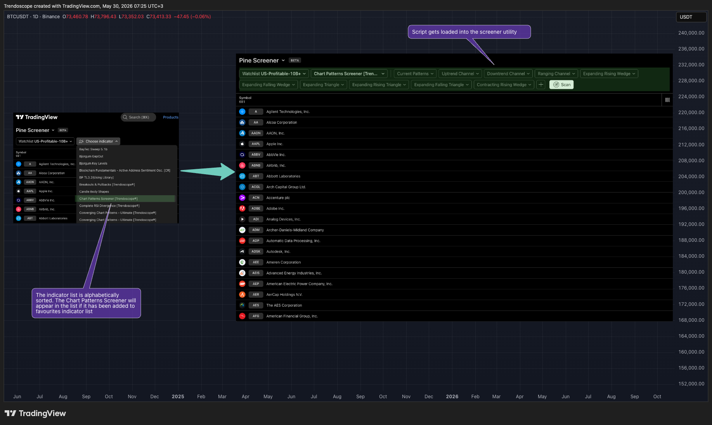Click the American Electric Power logo icon
The image size is (712, 425).
click(x=242, y=284)
